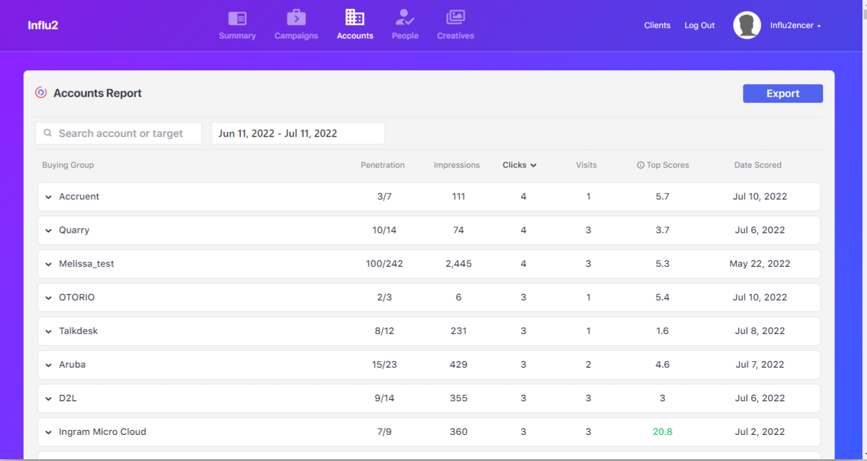
Task: Click the 2,445 impressions value
Action: [x=458, y=264]
